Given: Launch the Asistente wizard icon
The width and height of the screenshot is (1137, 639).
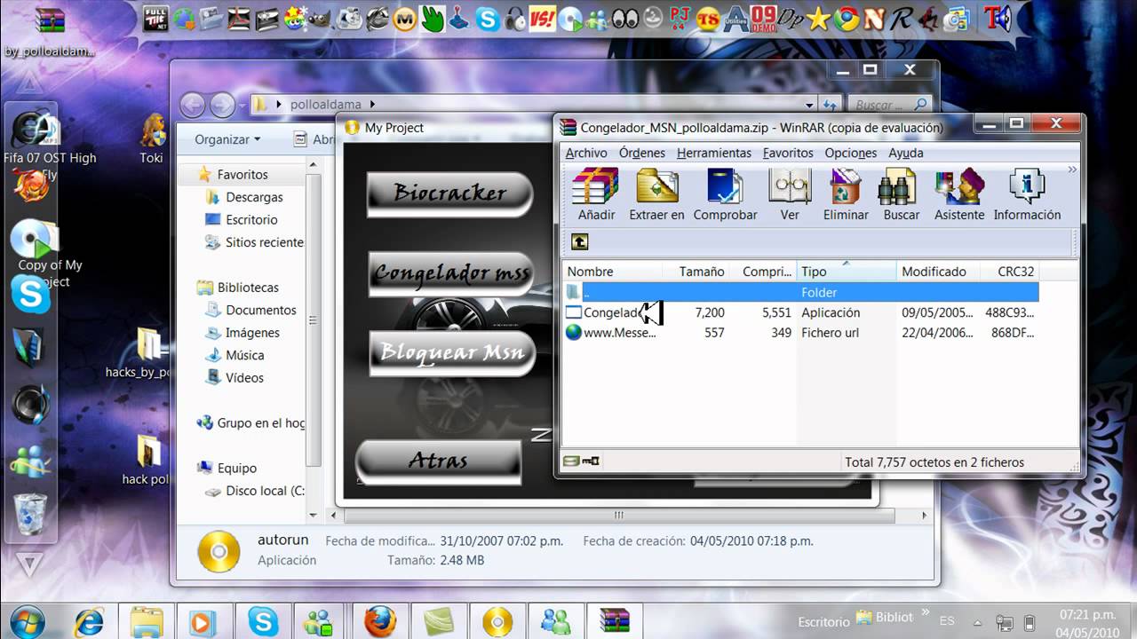Looking at the screenshot, I should (x=959, y=186).
